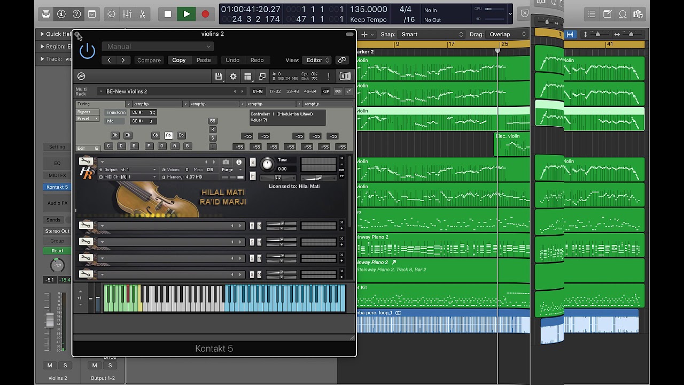This screenshot has height=385, width=684.
Task: Open the Drag Overlap dropdown
Action: (508, 34)
